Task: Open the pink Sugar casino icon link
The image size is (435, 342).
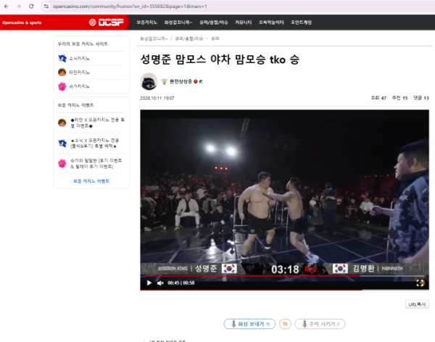Action: [x=62, y=86]
